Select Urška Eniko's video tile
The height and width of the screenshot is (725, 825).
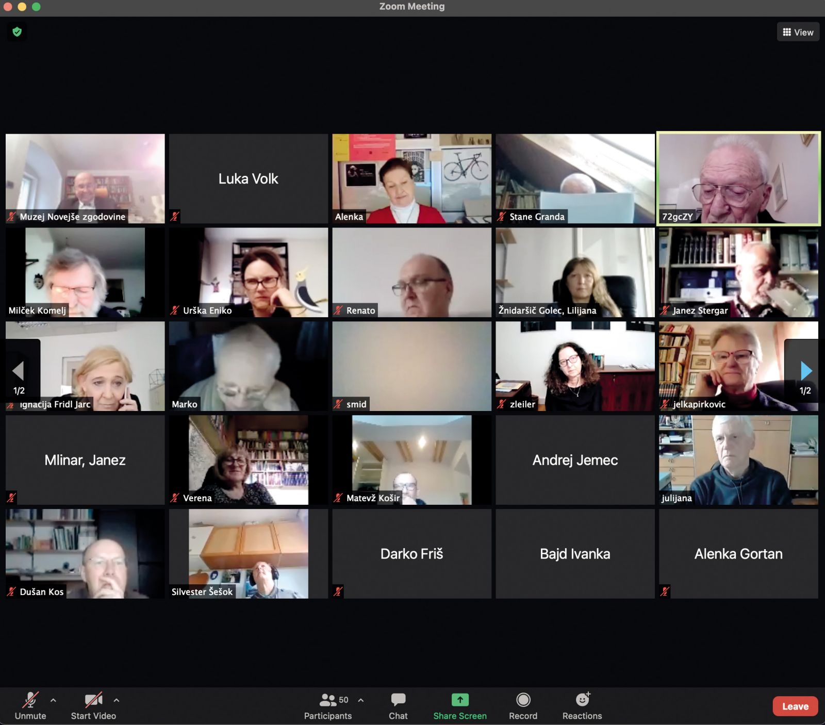tap(248, 272)
